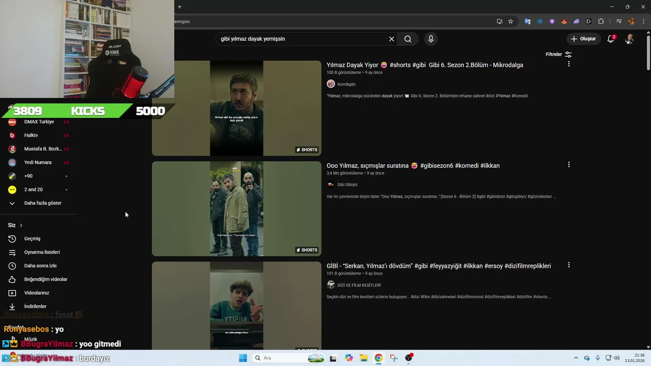This screenshot has width=651, height=366.
Task: Expand the Siz section chevron
Action: point(21,225)
